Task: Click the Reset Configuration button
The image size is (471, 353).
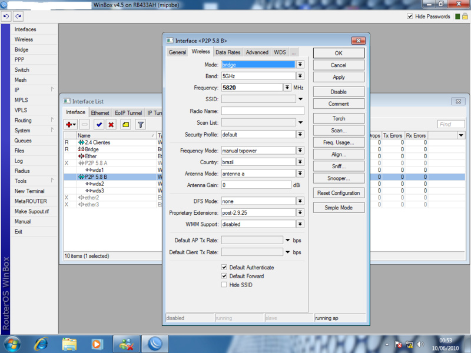Action: [339, 193]
